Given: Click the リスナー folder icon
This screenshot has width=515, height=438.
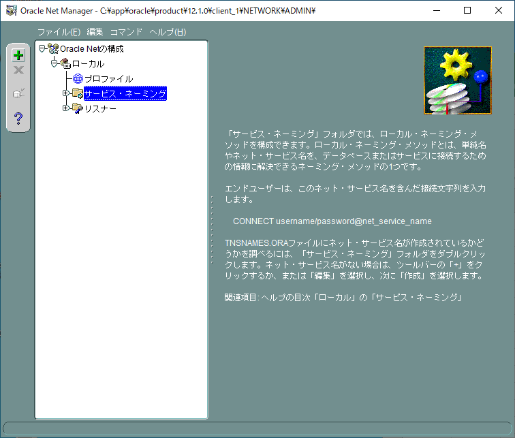Looking at the screenshot, I should (x=78, y=108).
